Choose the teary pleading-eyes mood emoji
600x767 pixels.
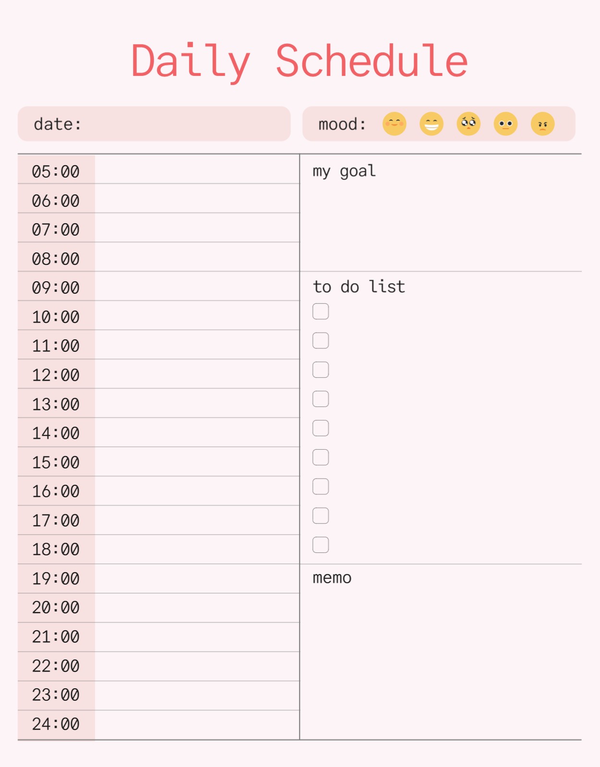[x=468, y=124]
